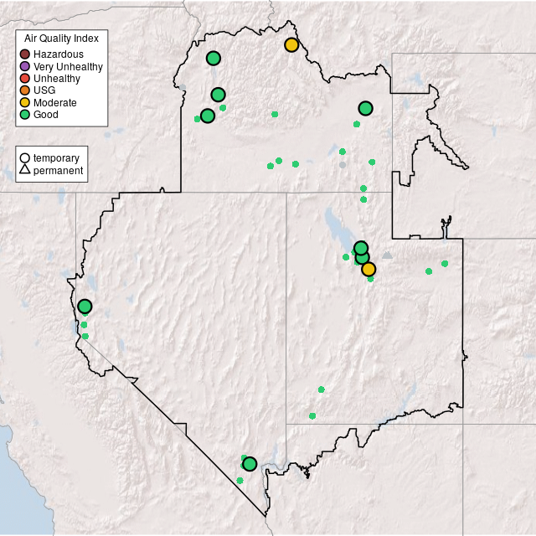The height and width of the screenshot is (536, 536).
Task: Select the northernmost yellow Moderate monitor marker
Action: (x=291, y=45)
